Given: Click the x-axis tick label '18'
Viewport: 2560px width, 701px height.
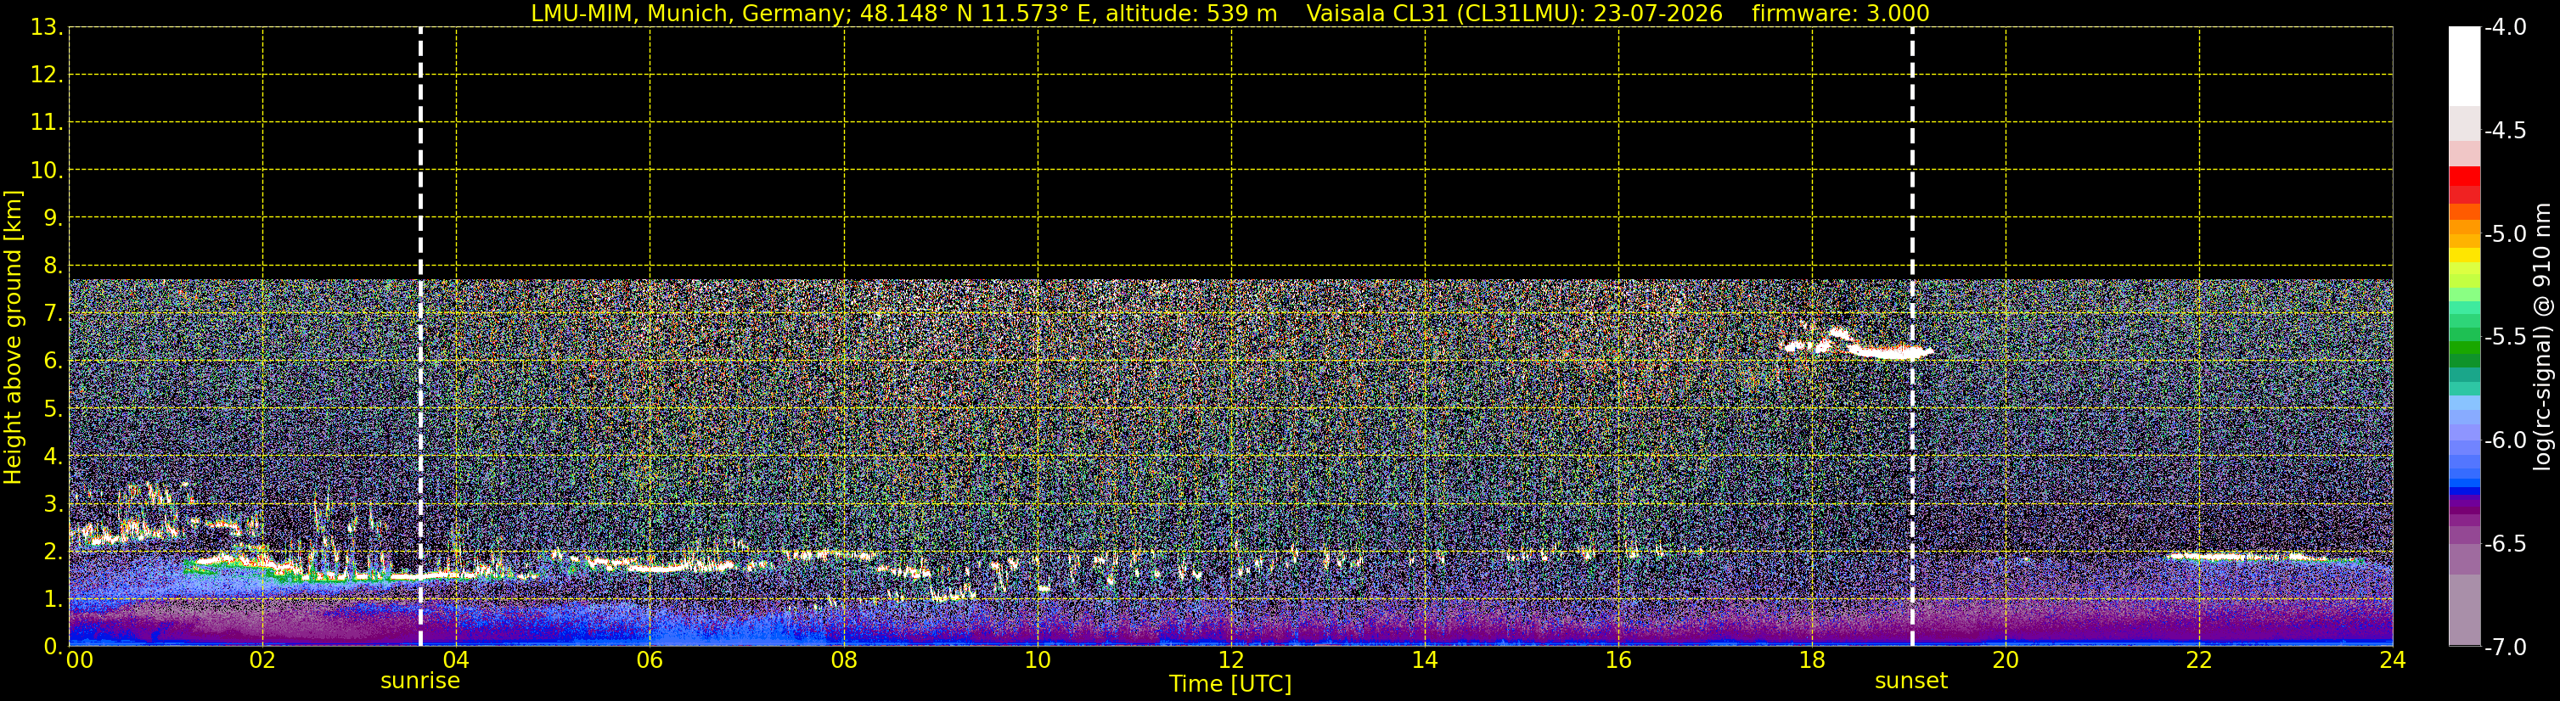Looking at the screenshot, I should (1812, 661).
